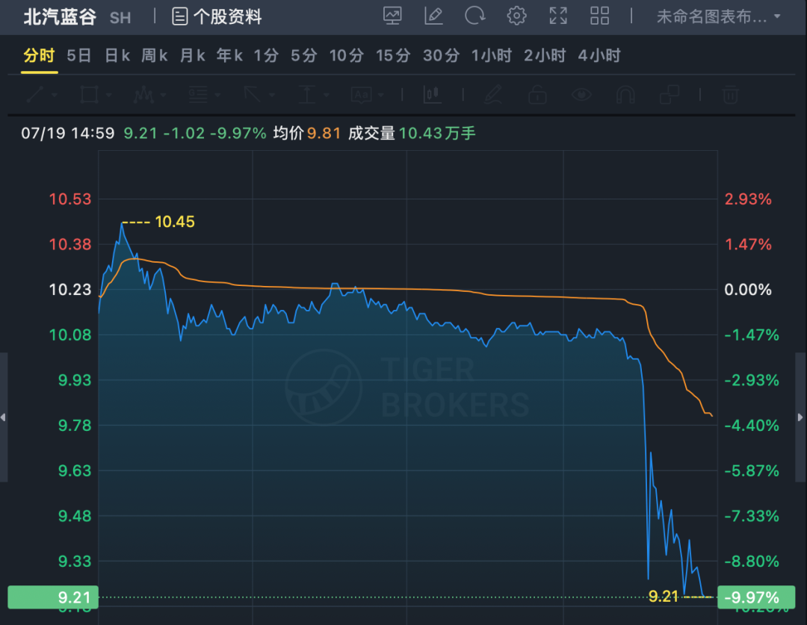Expand the rectangle shape options arrow

(109, 95)
